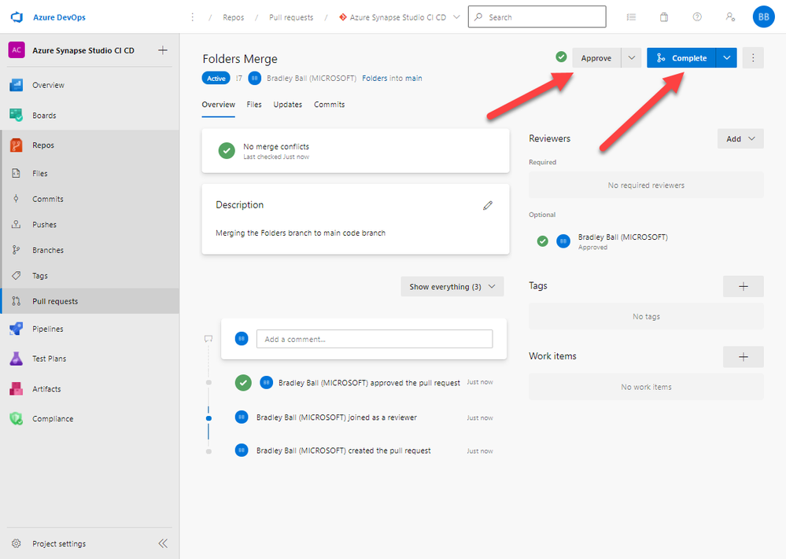Open the Compliance shield icon
The image size is (786, 559).
16,419
